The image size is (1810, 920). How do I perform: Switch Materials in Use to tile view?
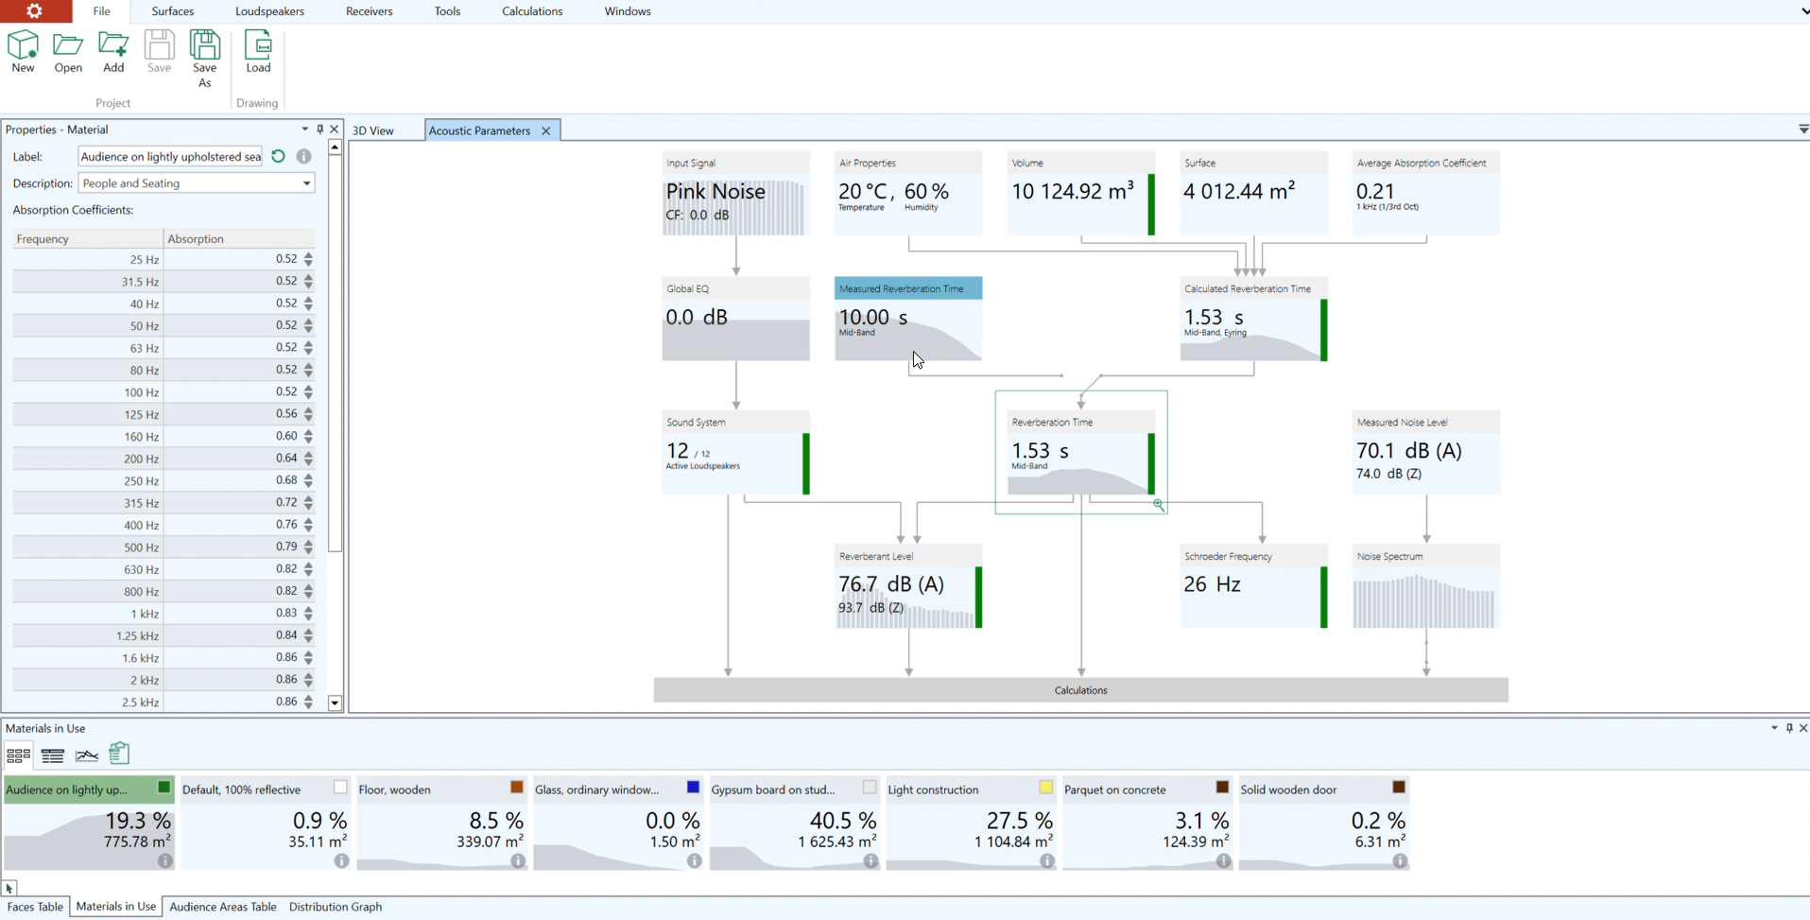18,755
